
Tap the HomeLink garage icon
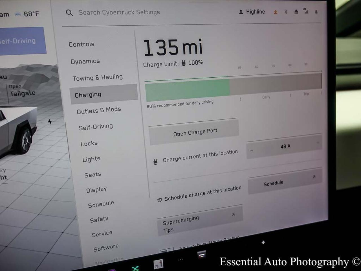(x=296, y=12)
